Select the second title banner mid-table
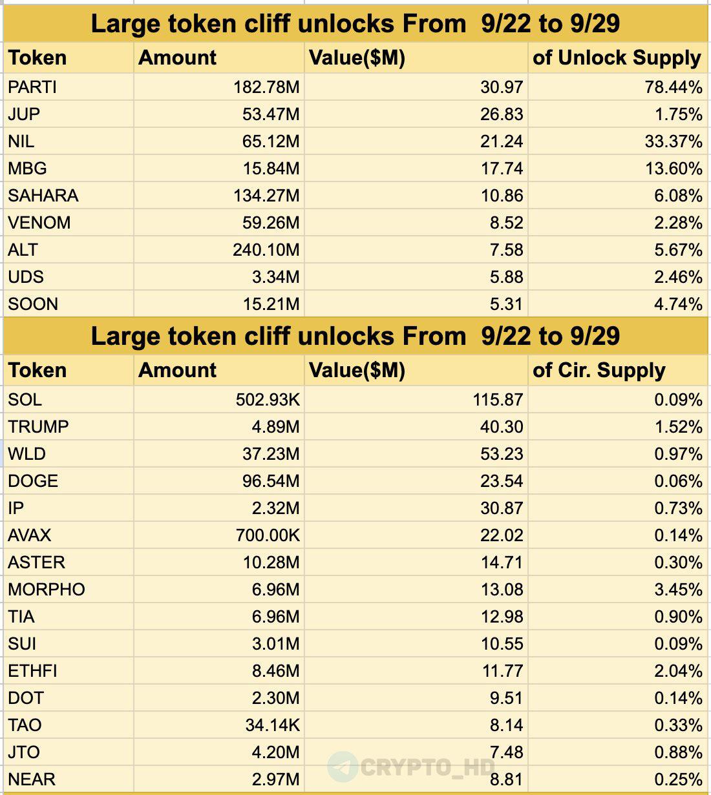The height and width of the screenshot is (795, 711). pos(355,336)
